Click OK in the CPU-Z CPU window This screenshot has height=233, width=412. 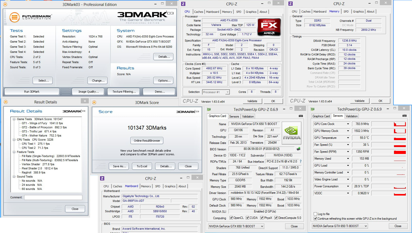[x=273, y=101]
